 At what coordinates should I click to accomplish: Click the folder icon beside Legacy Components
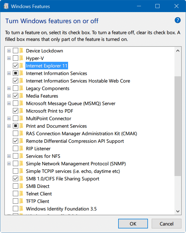[x=21, y=88]
